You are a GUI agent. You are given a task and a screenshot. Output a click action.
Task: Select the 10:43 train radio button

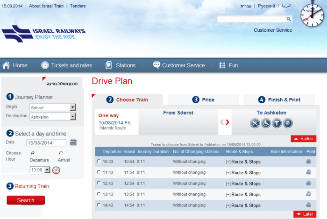(x=99, y=161)
